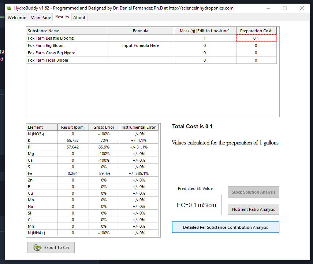
Task: Click mass cell for Fox Farm Tiger Bloom
Action: point(205,60)
